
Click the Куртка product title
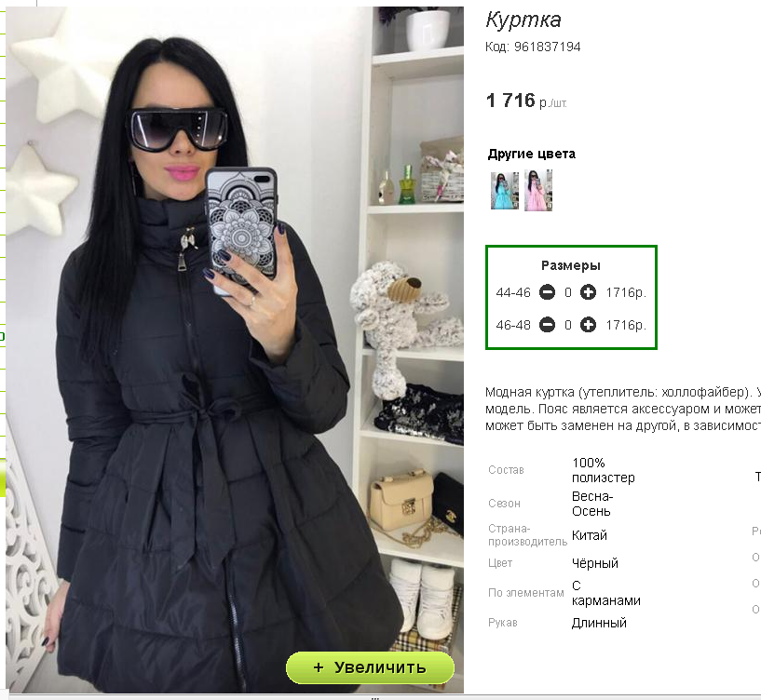pos(523,20)
